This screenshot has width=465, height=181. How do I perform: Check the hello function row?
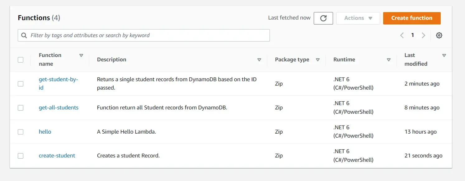click(x=21, y=131)
